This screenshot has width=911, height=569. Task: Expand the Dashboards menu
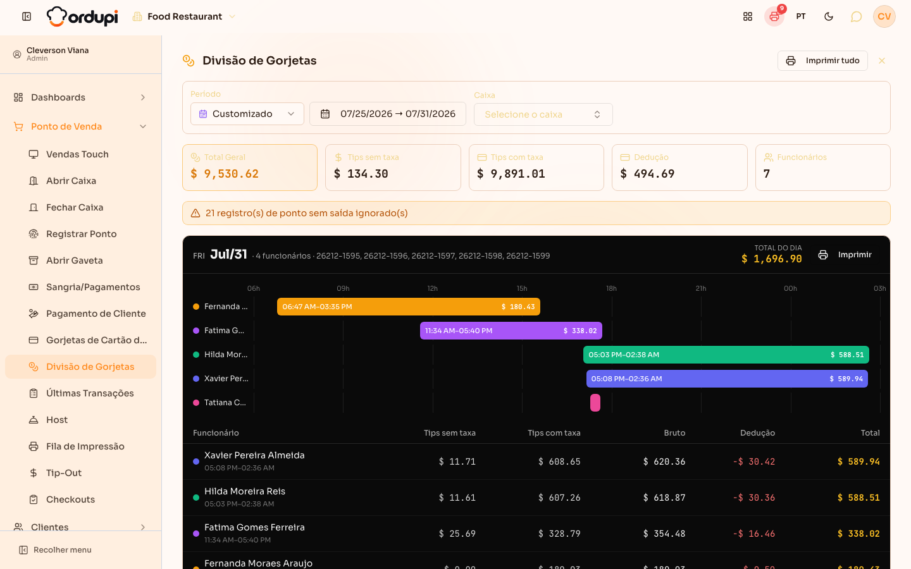[x=80, y=97]
